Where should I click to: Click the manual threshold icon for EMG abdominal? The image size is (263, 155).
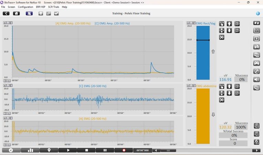click(222, 86)
